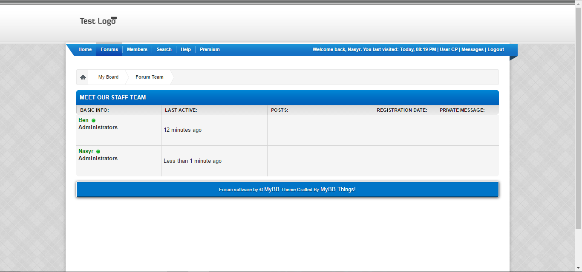Click the Test Logo image
Image resolution: width=582 pixels, height=272 pixels.
click(98, 21)
